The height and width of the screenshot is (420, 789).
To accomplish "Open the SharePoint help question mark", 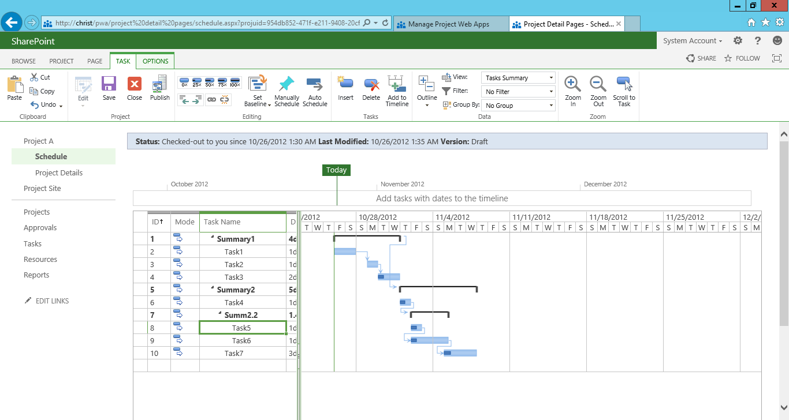I will (x=758, y=40).
